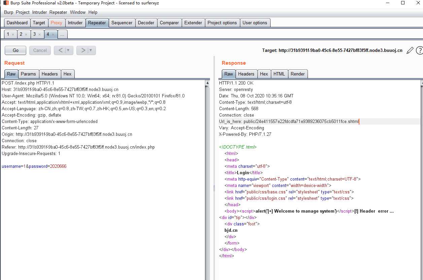This screenshot has width=423, height=280.
Task: Open the User options tab
Action: (255, 23)
